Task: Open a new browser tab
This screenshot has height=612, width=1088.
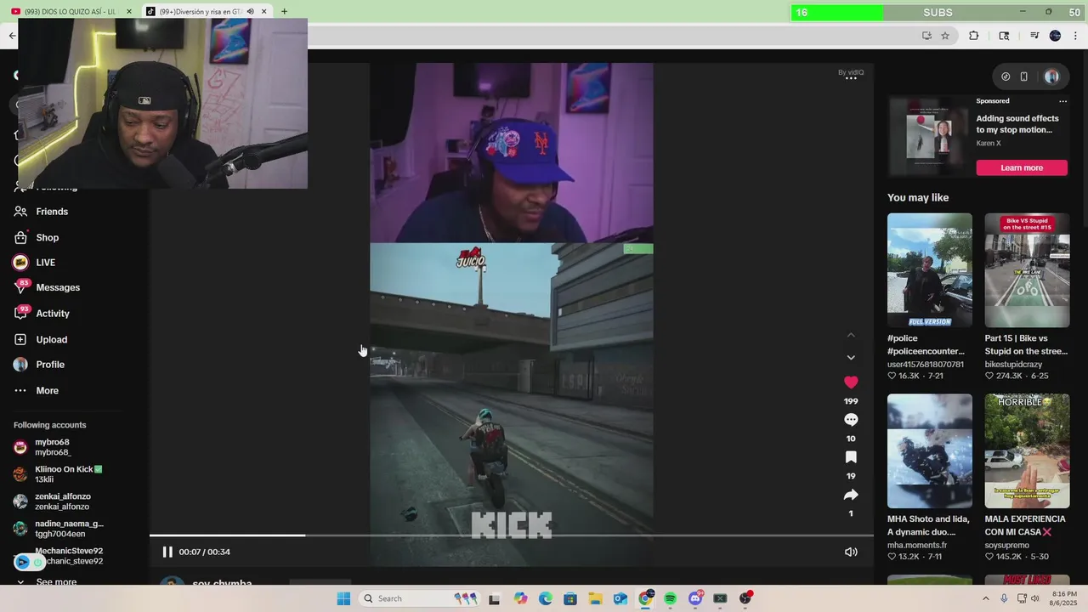Action: (284, 12)
